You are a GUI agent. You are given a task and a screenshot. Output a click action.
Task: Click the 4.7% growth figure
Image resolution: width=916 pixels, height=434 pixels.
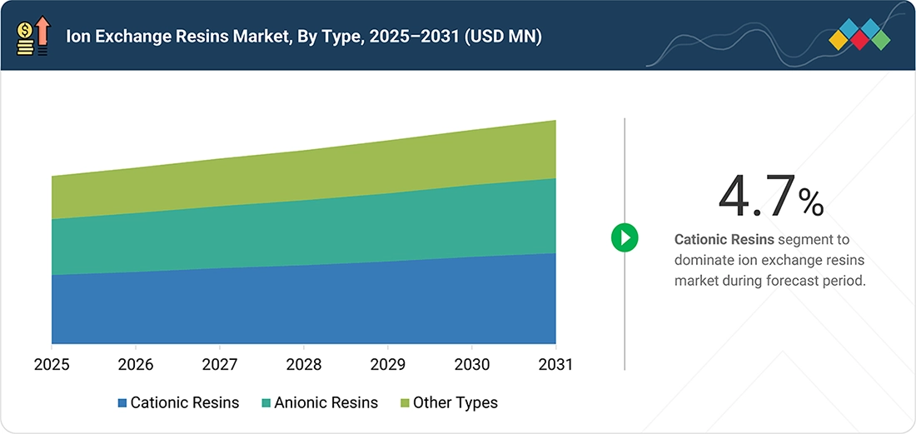click(x=770, y=197)
